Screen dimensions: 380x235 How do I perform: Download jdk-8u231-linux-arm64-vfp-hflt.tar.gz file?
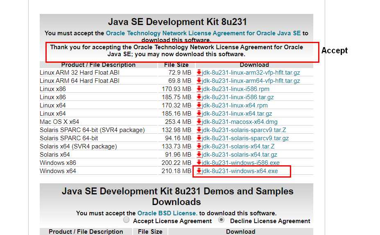(251, 81)
